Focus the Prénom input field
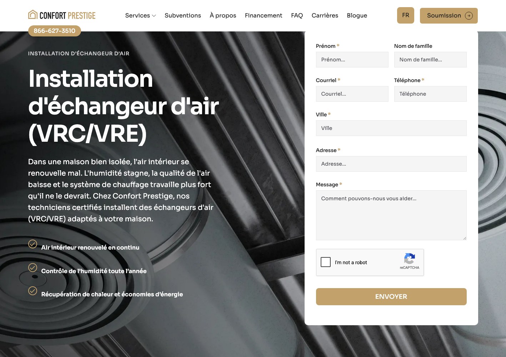This screenshot has width=506, height=357. tap(352, 60)
